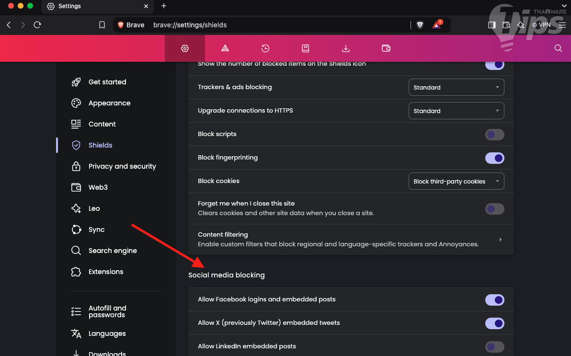Open Appearance settings

tap(109, 103)
